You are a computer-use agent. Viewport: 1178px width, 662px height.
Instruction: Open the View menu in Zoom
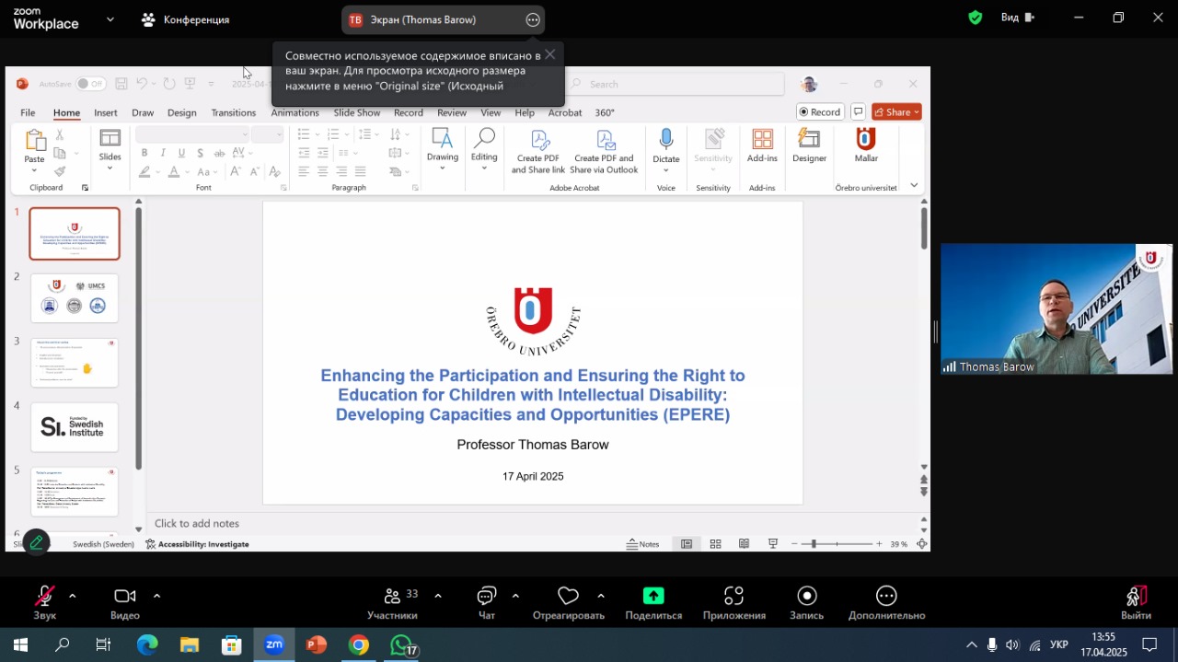(x=1017, y=17)
